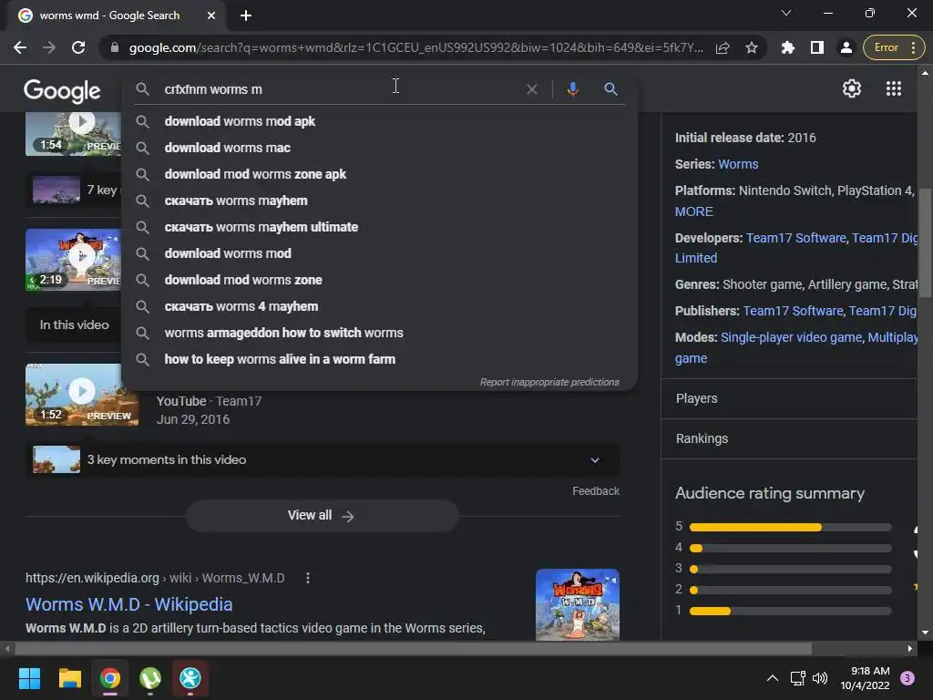Play the 1:52 preview video thumbnail
Screen dimensions: 933x700
(x=81, y=394)
